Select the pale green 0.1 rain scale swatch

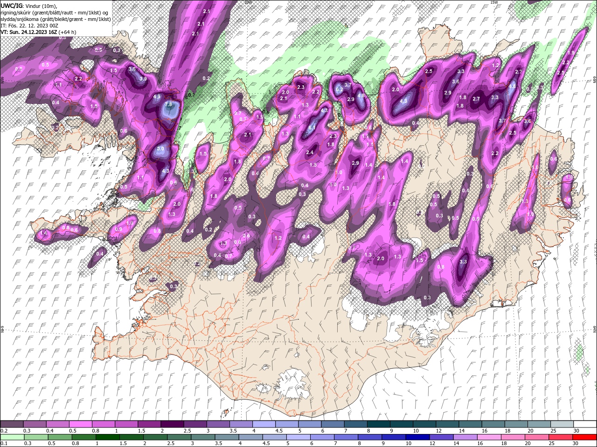pyautogui.click(x=12, y=437)
